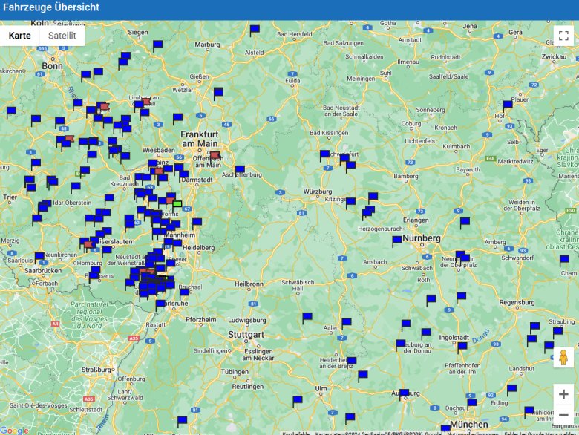Click the blue vehicle flag near Cham
Screen dimensions: 579x435
pyautogui.click(x=564, y=260)
